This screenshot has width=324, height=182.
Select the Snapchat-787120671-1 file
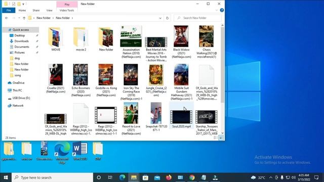(x=156, y=117)
